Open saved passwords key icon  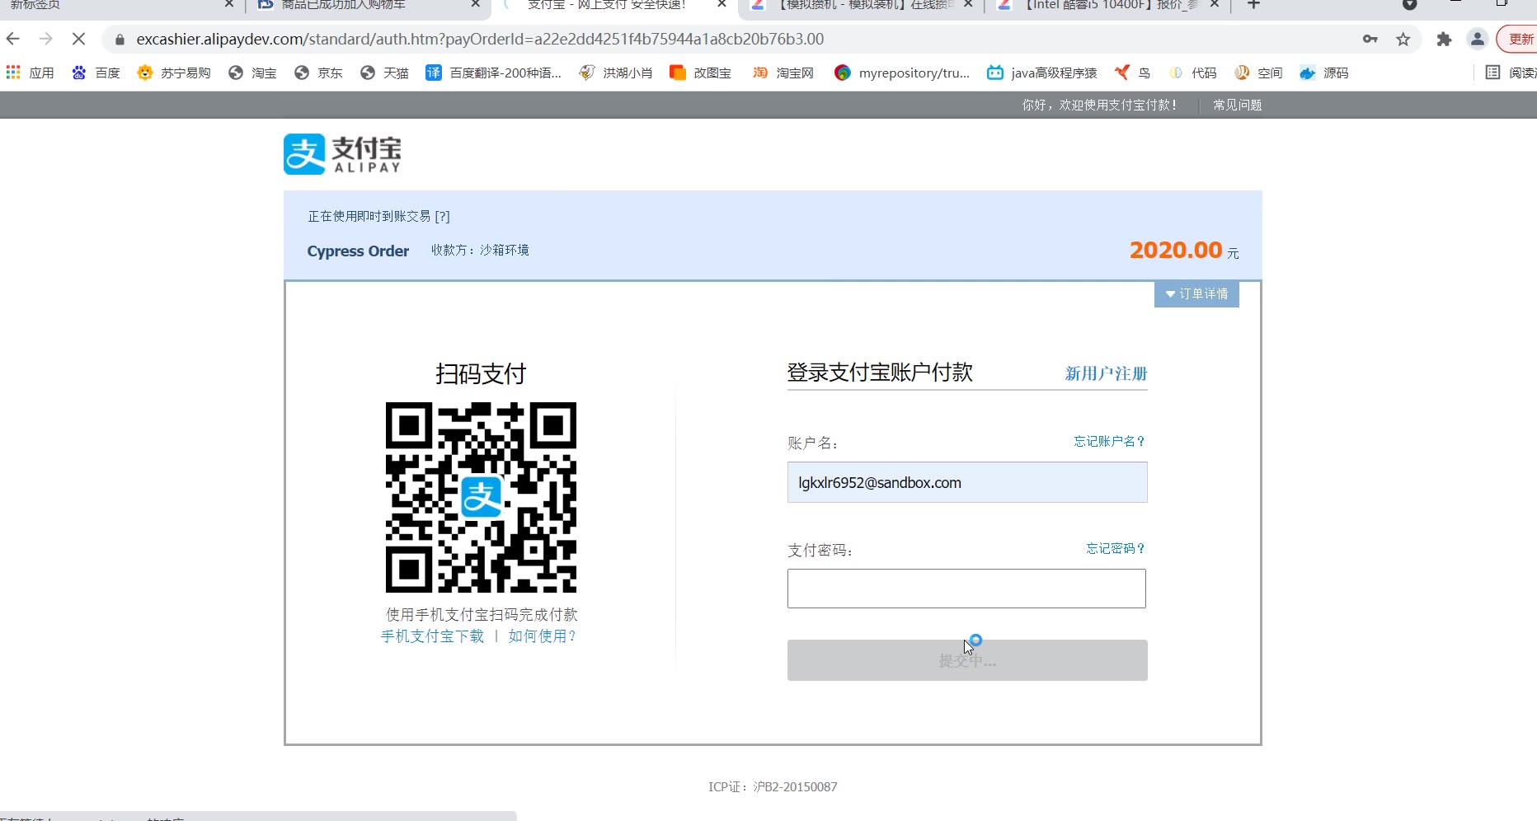click(x=1370, y=39)
